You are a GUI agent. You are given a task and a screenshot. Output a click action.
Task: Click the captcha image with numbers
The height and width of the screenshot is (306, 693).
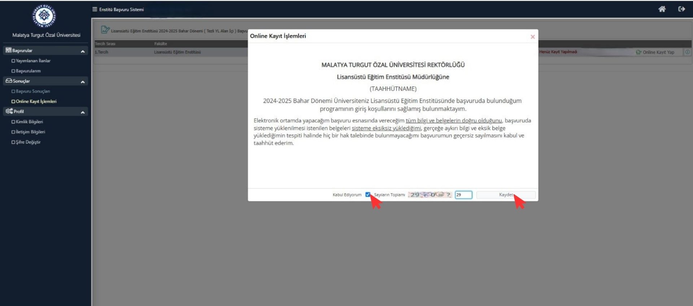pyautogui.click(x=430, y=195)
